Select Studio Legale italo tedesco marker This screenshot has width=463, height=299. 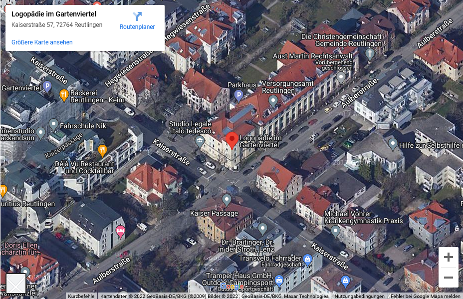[x=200, y=141]
